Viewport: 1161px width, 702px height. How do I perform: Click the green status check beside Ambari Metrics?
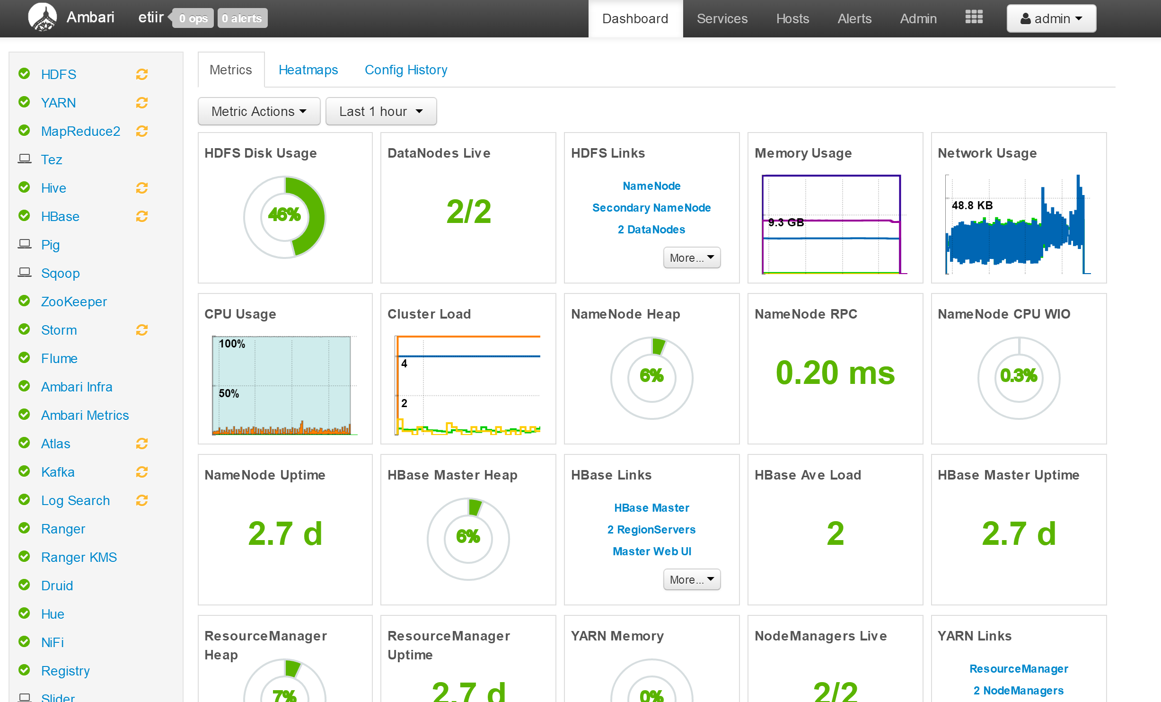[x=24, y=414]
